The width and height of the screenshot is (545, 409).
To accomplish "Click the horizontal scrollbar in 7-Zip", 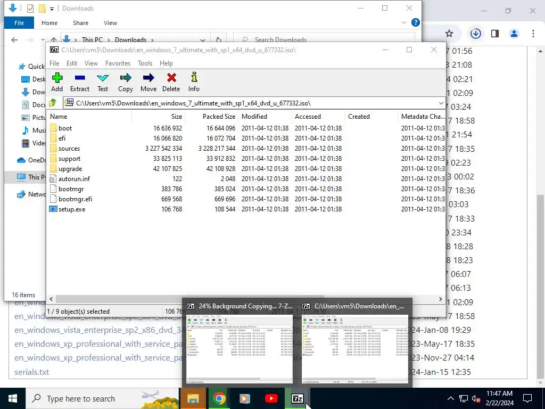I will tap(190, 299).
